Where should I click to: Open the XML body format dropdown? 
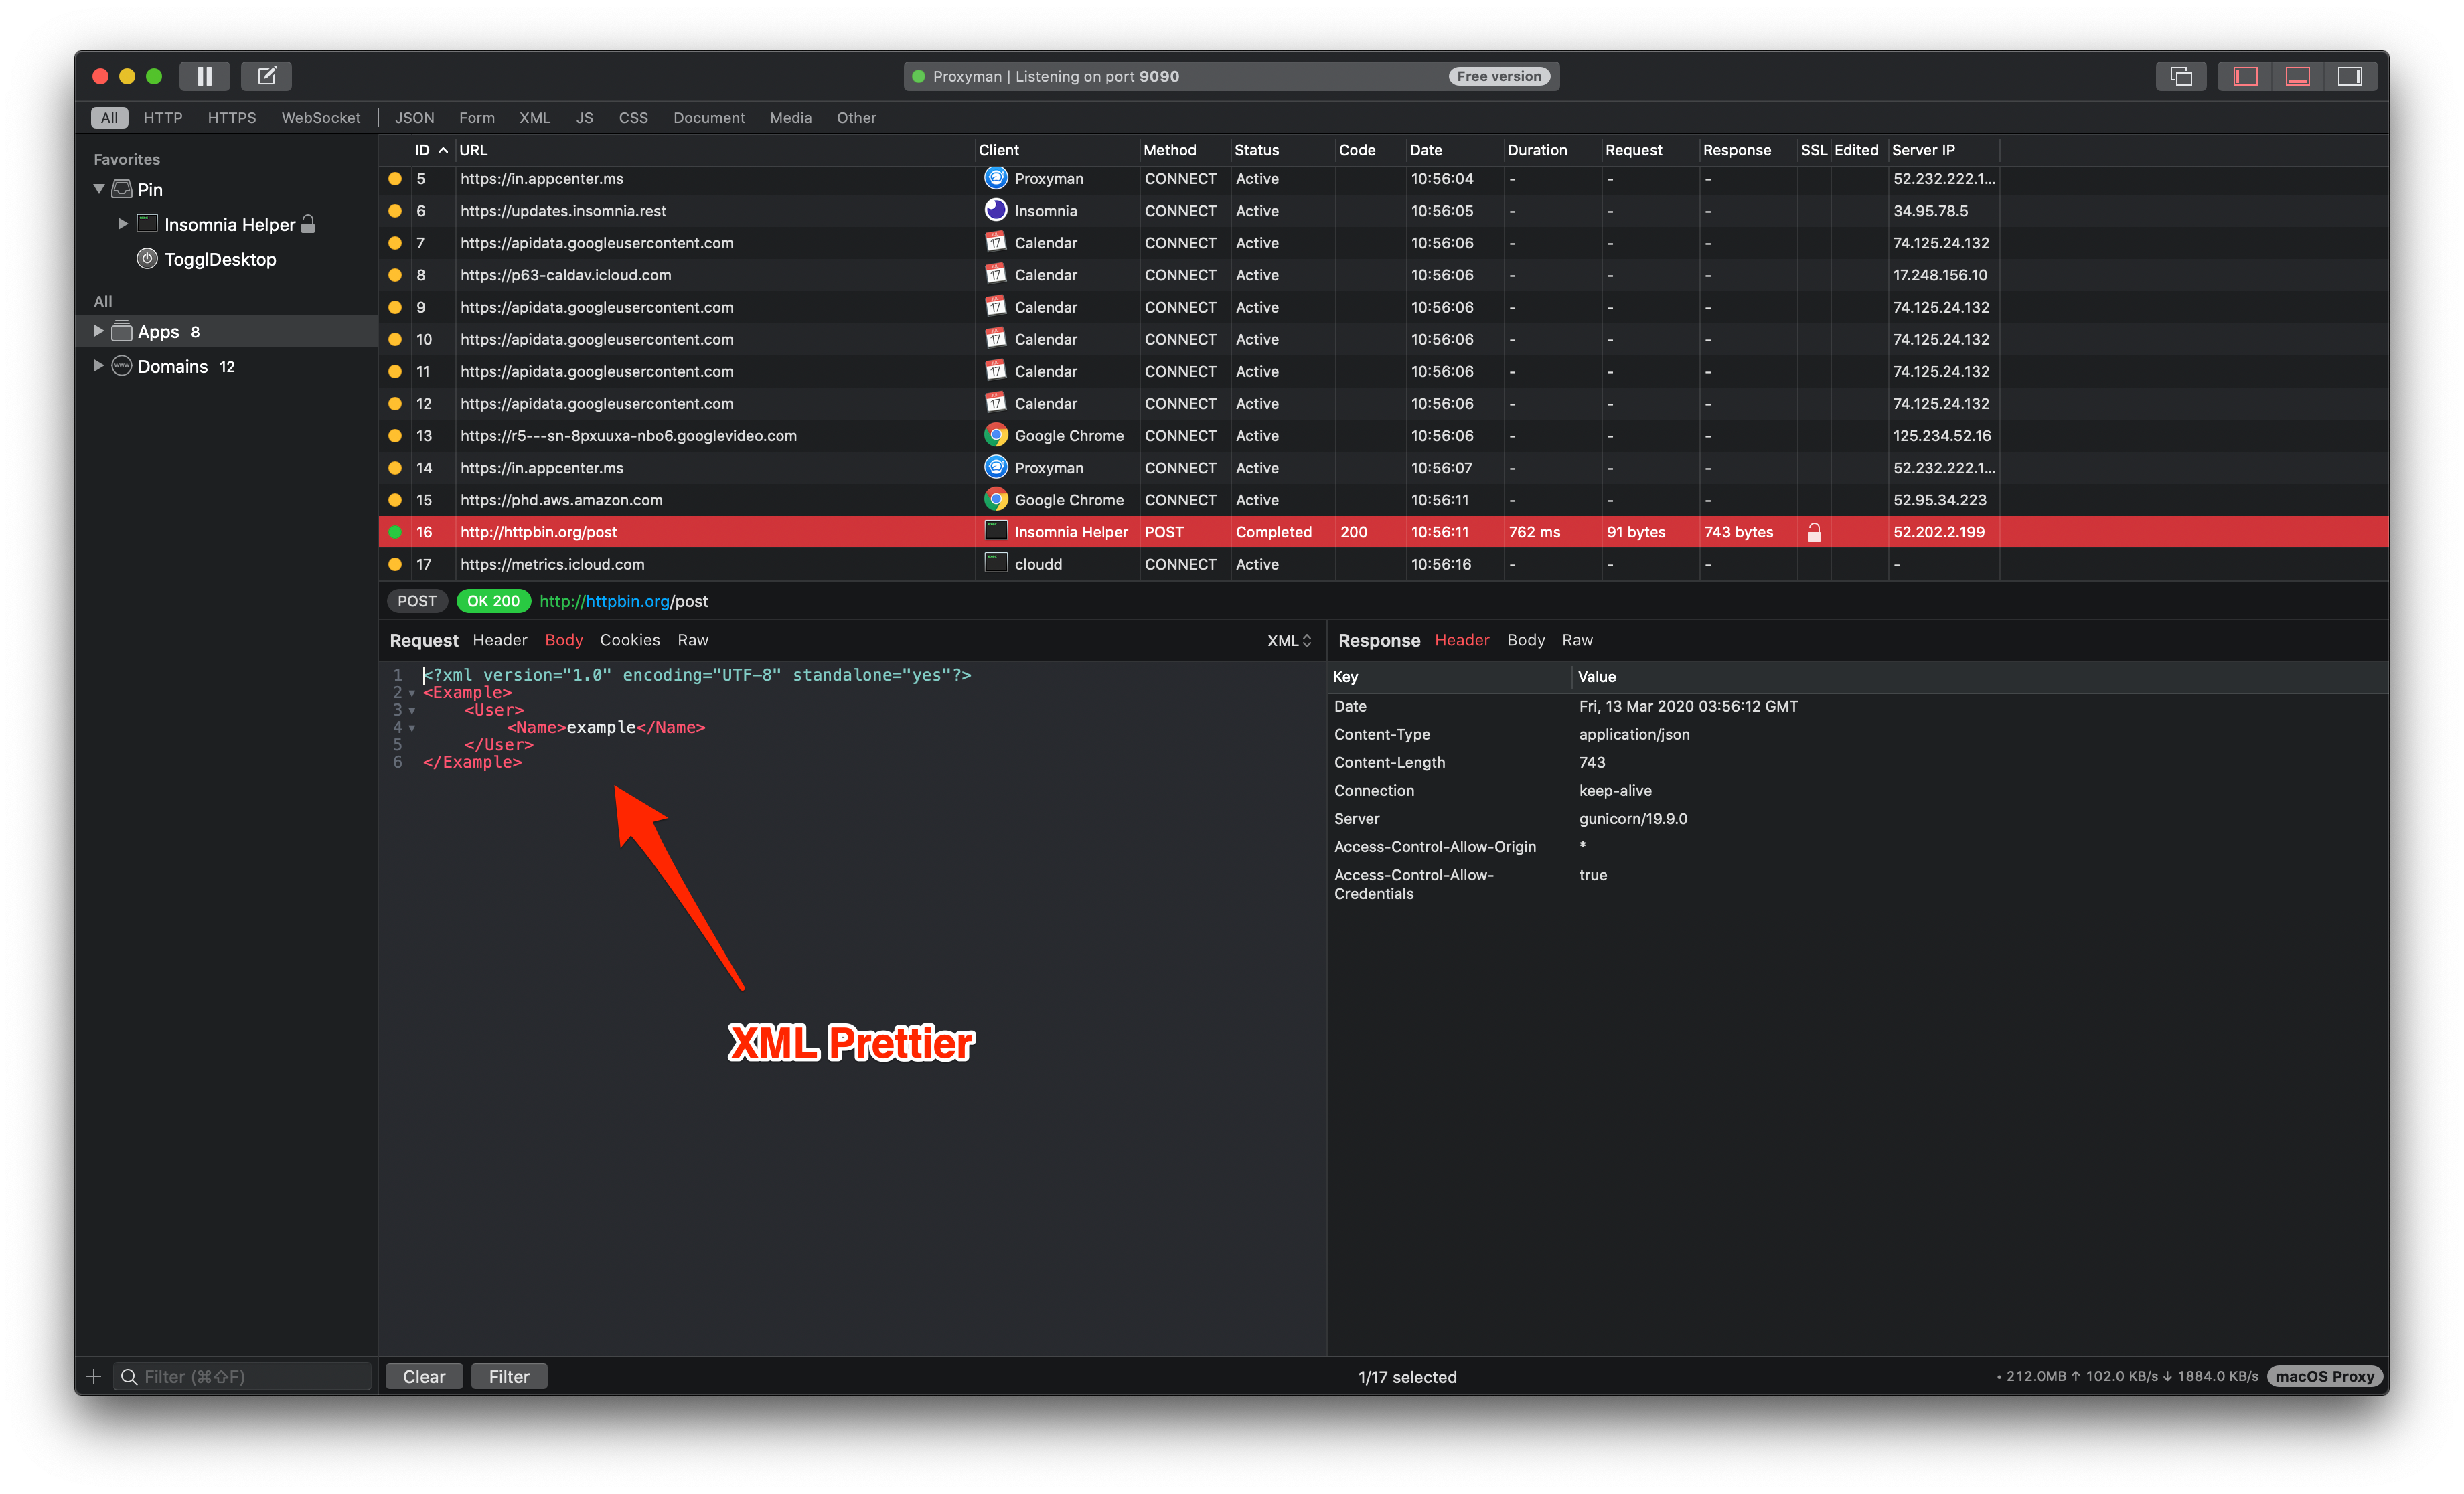click(x=1288, y=640)
